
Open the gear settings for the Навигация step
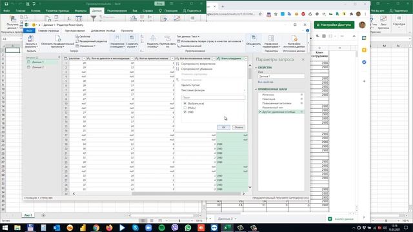coord(301,99)
